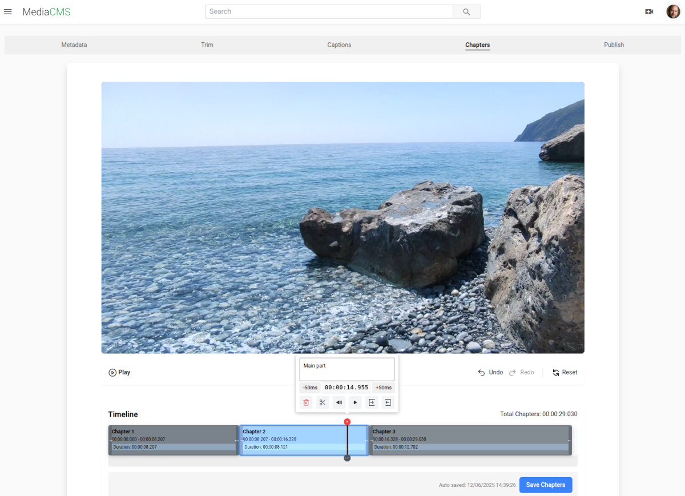Open the Captions tab

click(x=339, y=45)
